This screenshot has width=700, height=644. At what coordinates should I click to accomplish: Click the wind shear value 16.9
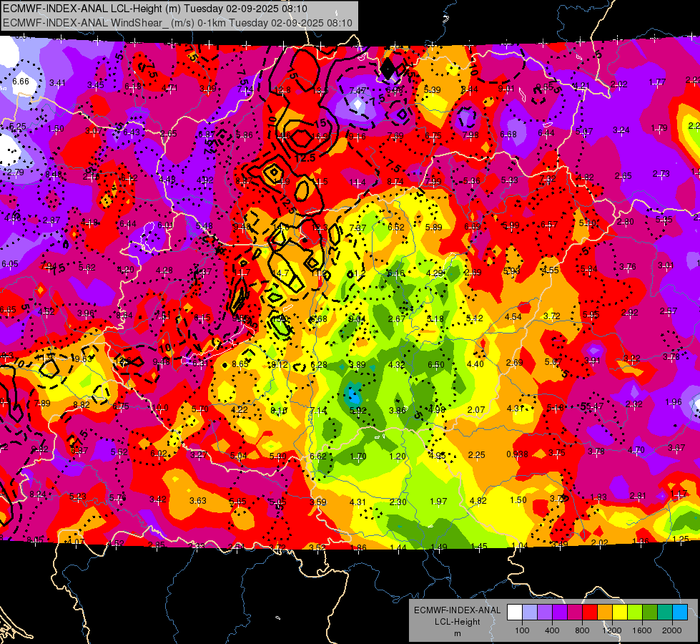click(320, 136)
